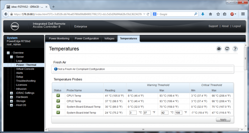Click the Dell logo
Viewport: 249px width, 133px height.
pyautogui.click(x=15, y=26)
